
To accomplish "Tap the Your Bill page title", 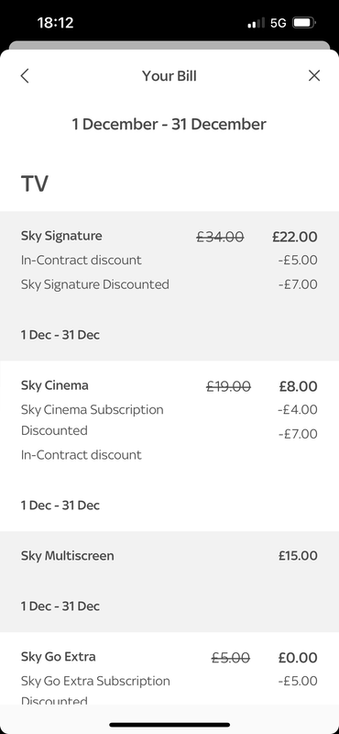I will coord(169,76).
